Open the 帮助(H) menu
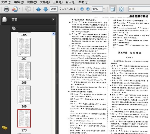150x134 pixels. click(x=83, y=2)
